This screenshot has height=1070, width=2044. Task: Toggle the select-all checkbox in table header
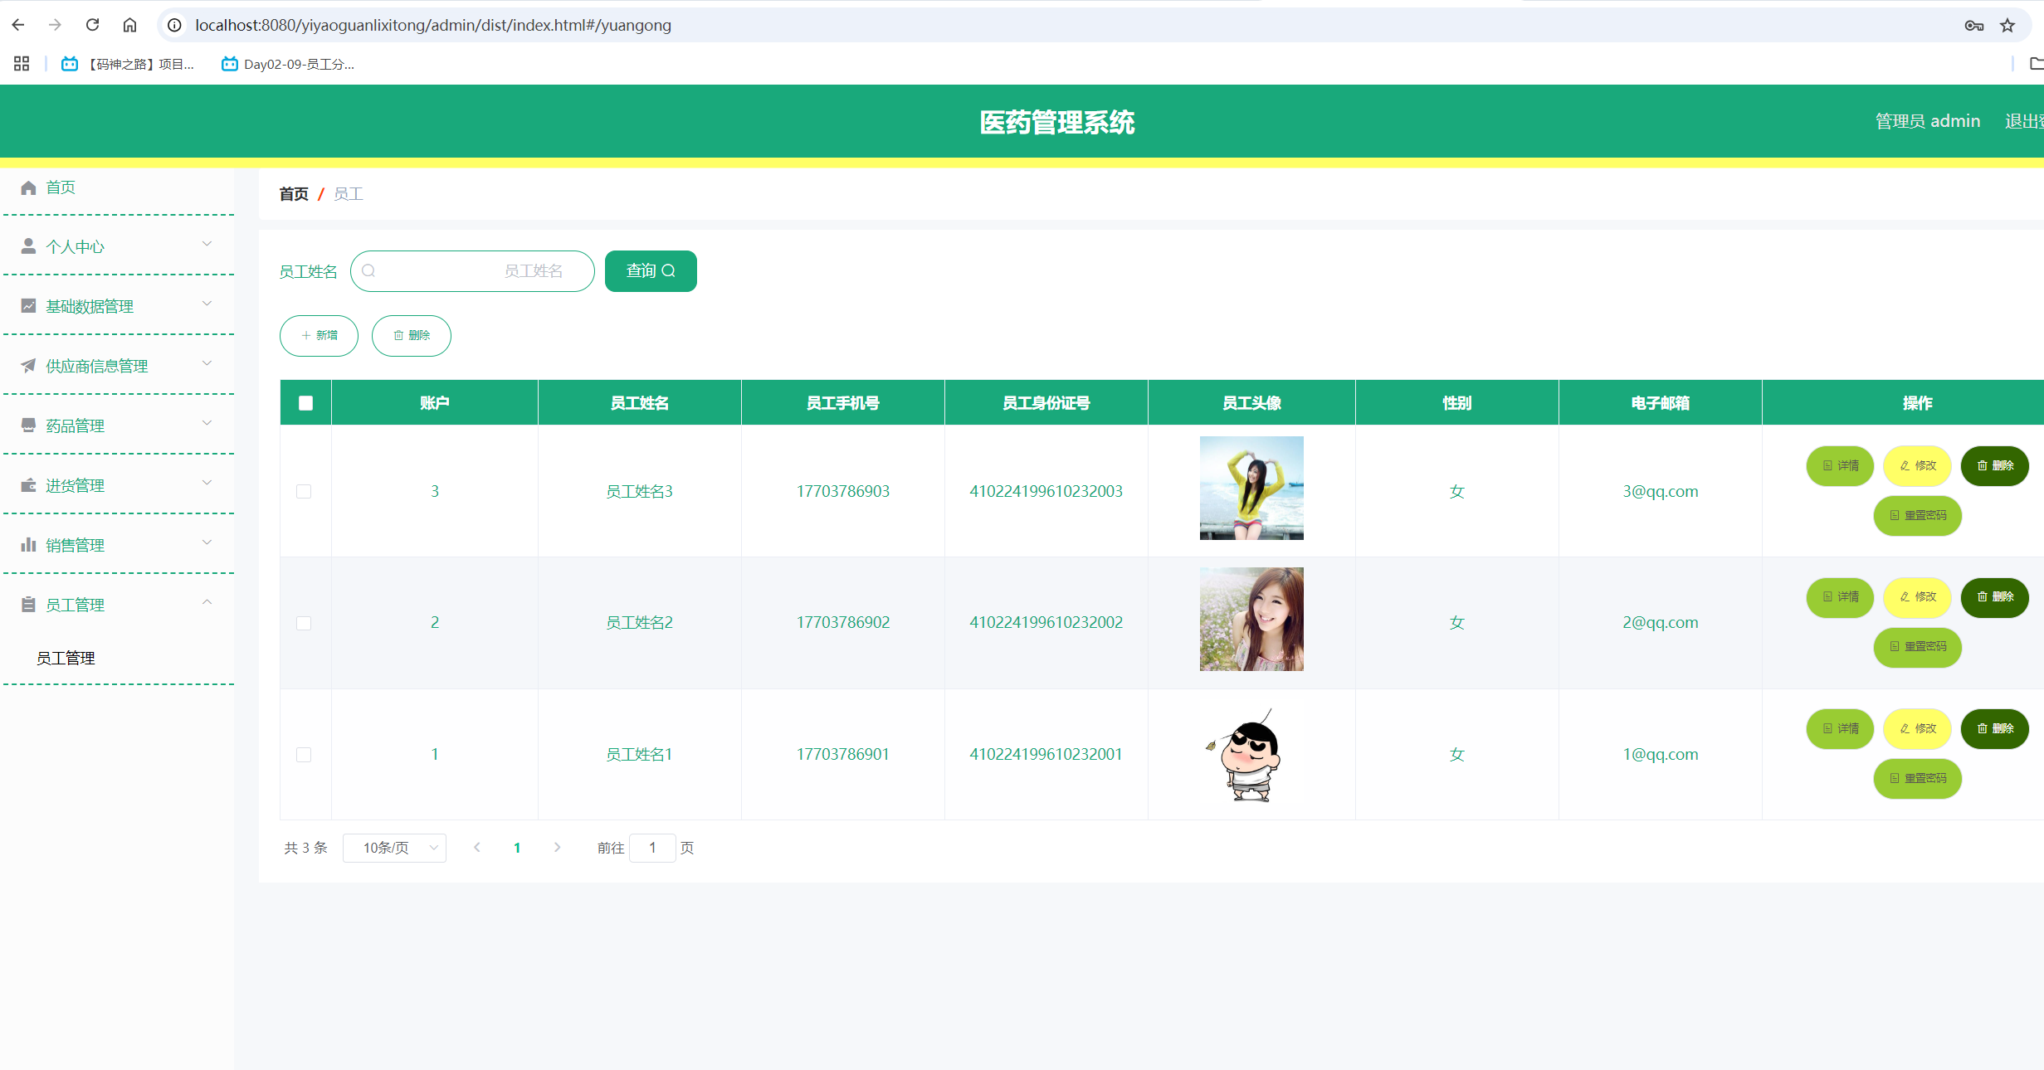[305, 403]
